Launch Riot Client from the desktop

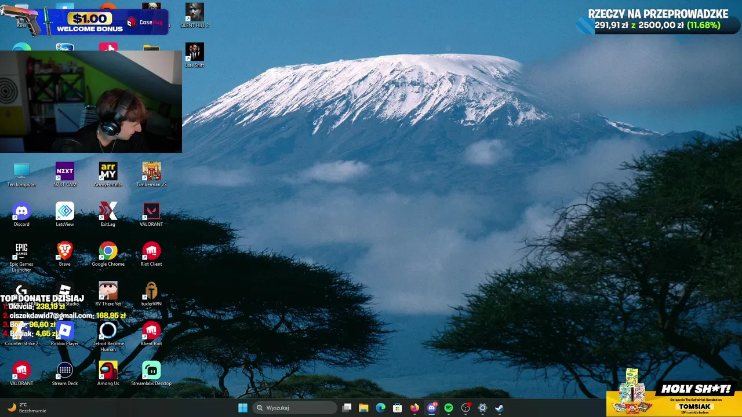coord(151,254)
